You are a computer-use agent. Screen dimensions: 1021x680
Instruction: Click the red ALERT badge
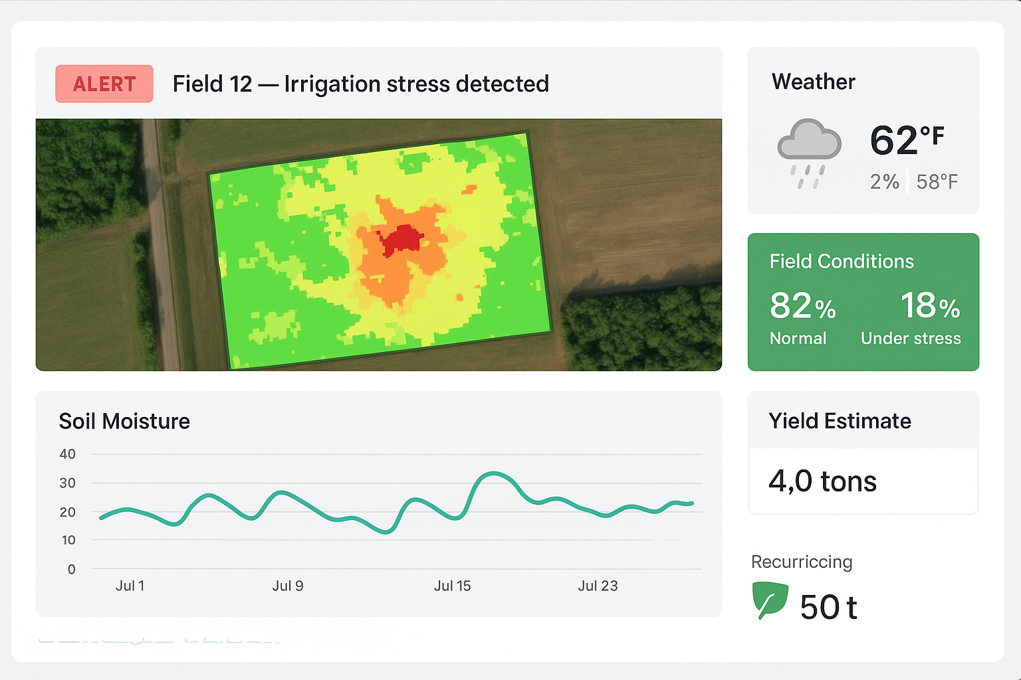pyautogui.click(x=104, y=84)
